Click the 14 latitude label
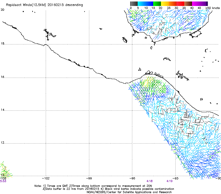This screenshot has width=221, height=194. 2,110
